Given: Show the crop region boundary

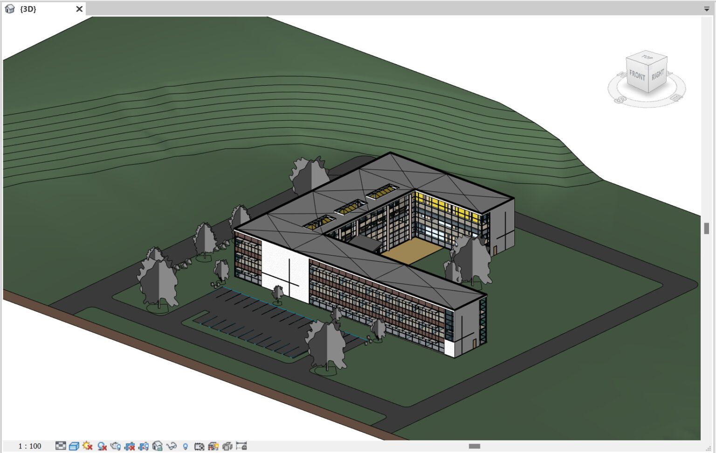Looking at the screenshot, I should click(143, 446).
